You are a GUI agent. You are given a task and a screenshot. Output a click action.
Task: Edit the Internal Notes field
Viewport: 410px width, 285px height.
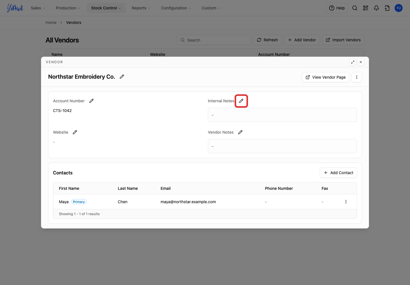(241, 101)
